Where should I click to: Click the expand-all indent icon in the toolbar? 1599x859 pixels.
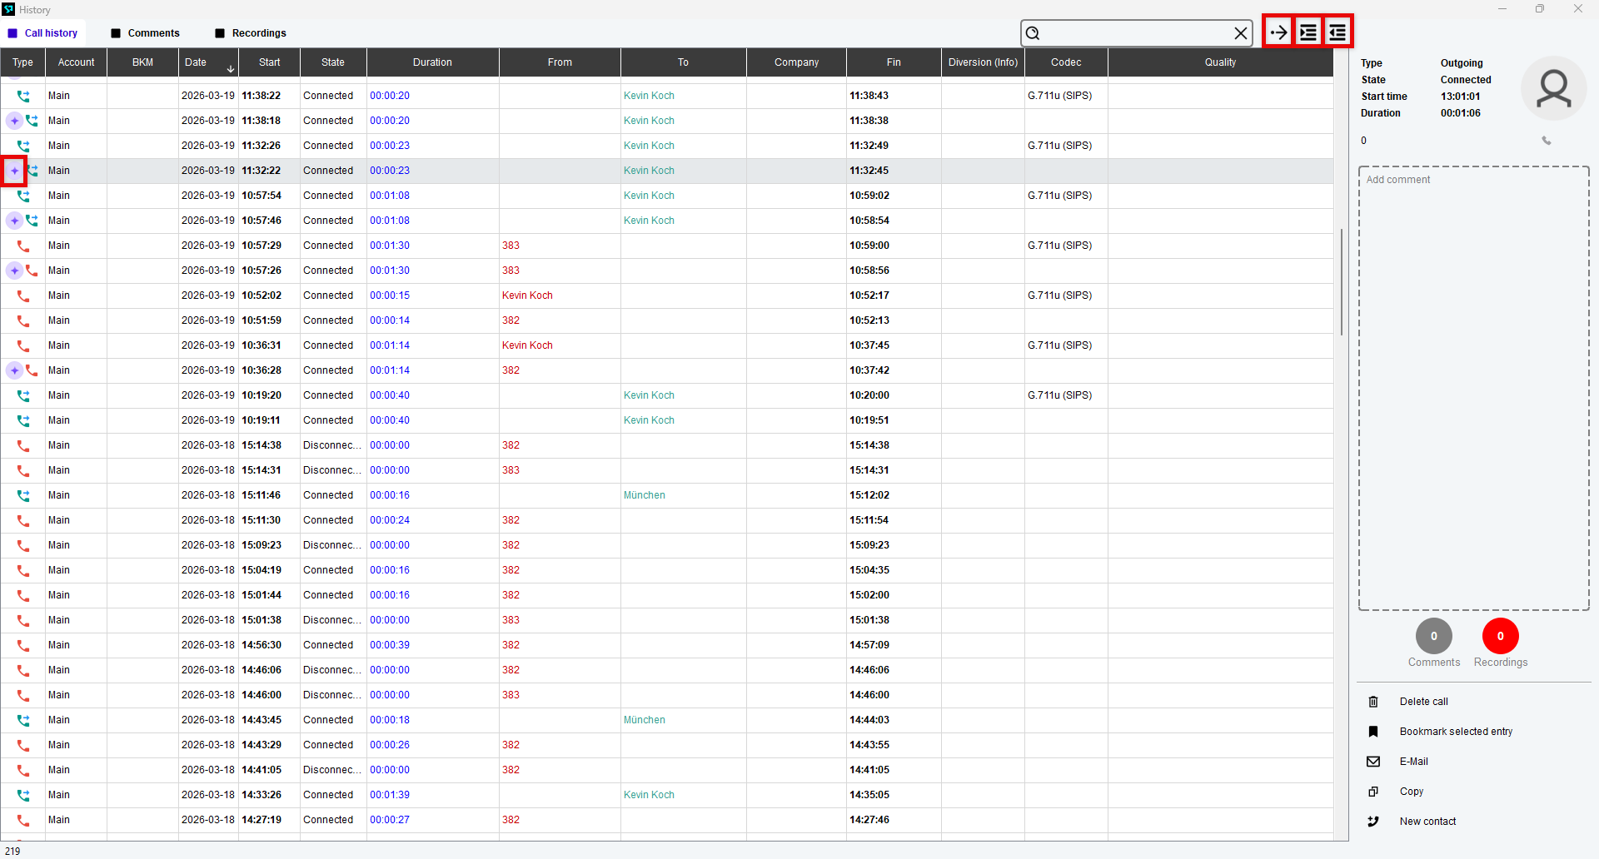click(x=1308, y=32)
